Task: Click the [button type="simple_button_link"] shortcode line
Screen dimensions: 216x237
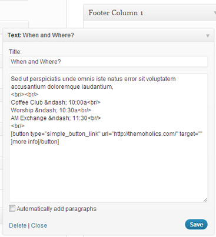Action: [107, 133]
